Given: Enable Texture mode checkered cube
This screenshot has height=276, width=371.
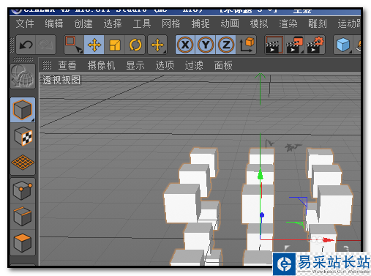Looking at the screenshot, I should (x=23, y=136).
